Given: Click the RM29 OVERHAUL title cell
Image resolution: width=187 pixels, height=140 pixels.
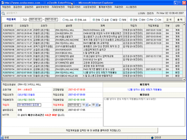Looking at the screenshot, I should [x=103, y=30].
